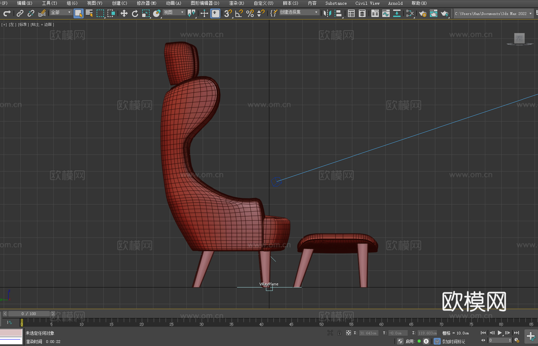This screenshot has width=538, height=346.
Task: Click the Z coordinate input field
Action: click(427, 333)
